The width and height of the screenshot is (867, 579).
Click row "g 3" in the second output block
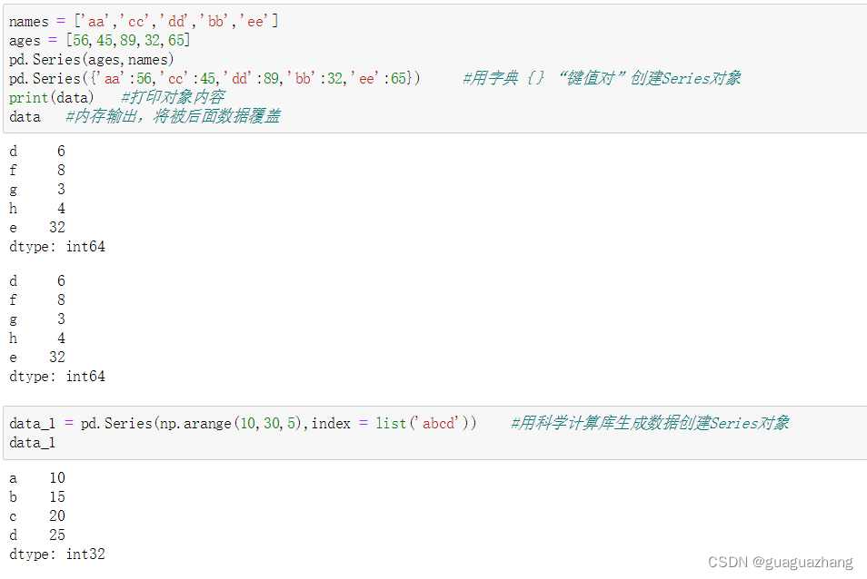coord(37,319)
